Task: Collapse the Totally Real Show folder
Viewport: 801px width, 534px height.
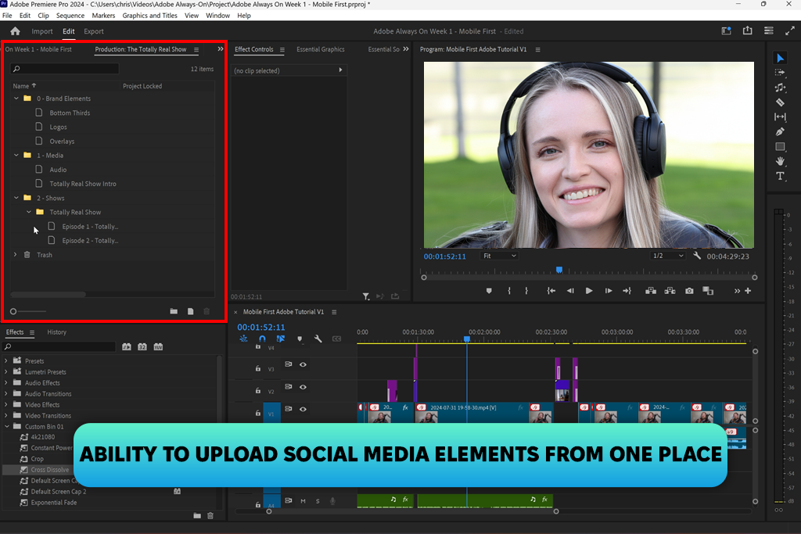Action: [29, 212]
